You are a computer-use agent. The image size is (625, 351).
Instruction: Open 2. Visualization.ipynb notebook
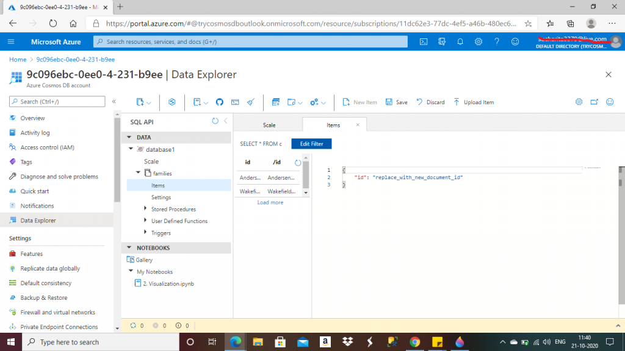167,283
